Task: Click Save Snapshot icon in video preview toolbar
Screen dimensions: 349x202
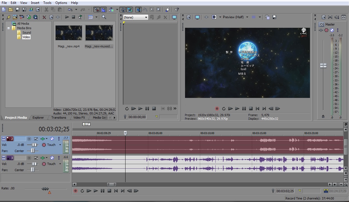Action: 274,17
